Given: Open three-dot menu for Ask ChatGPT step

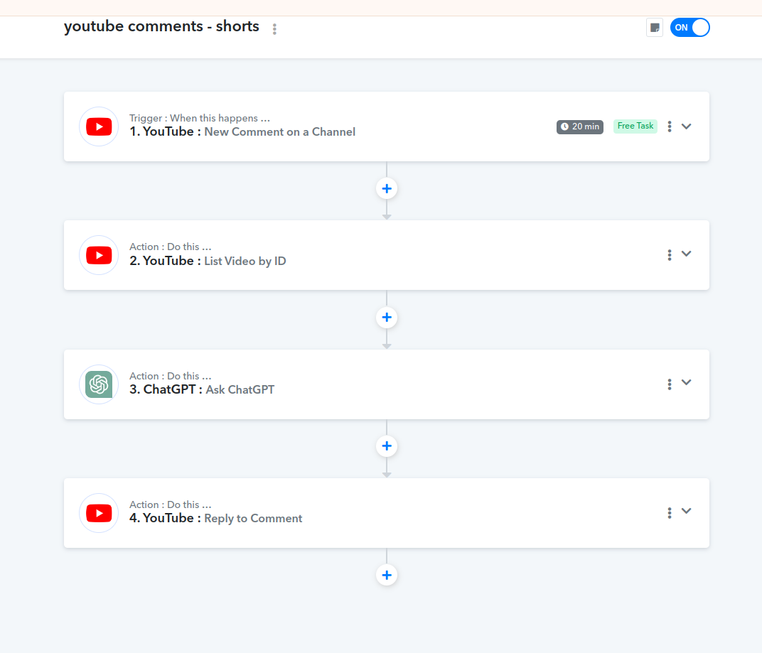Looking at the screenshot, I should (670, 384).
